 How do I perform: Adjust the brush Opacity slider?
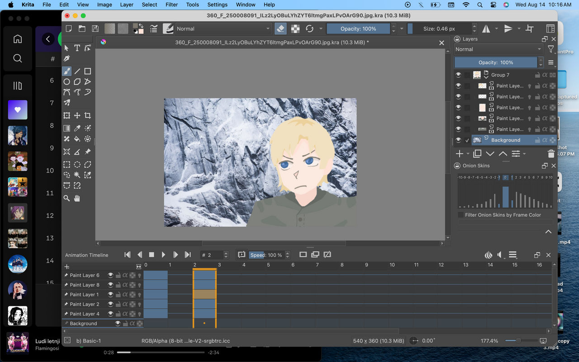(358, 29)
